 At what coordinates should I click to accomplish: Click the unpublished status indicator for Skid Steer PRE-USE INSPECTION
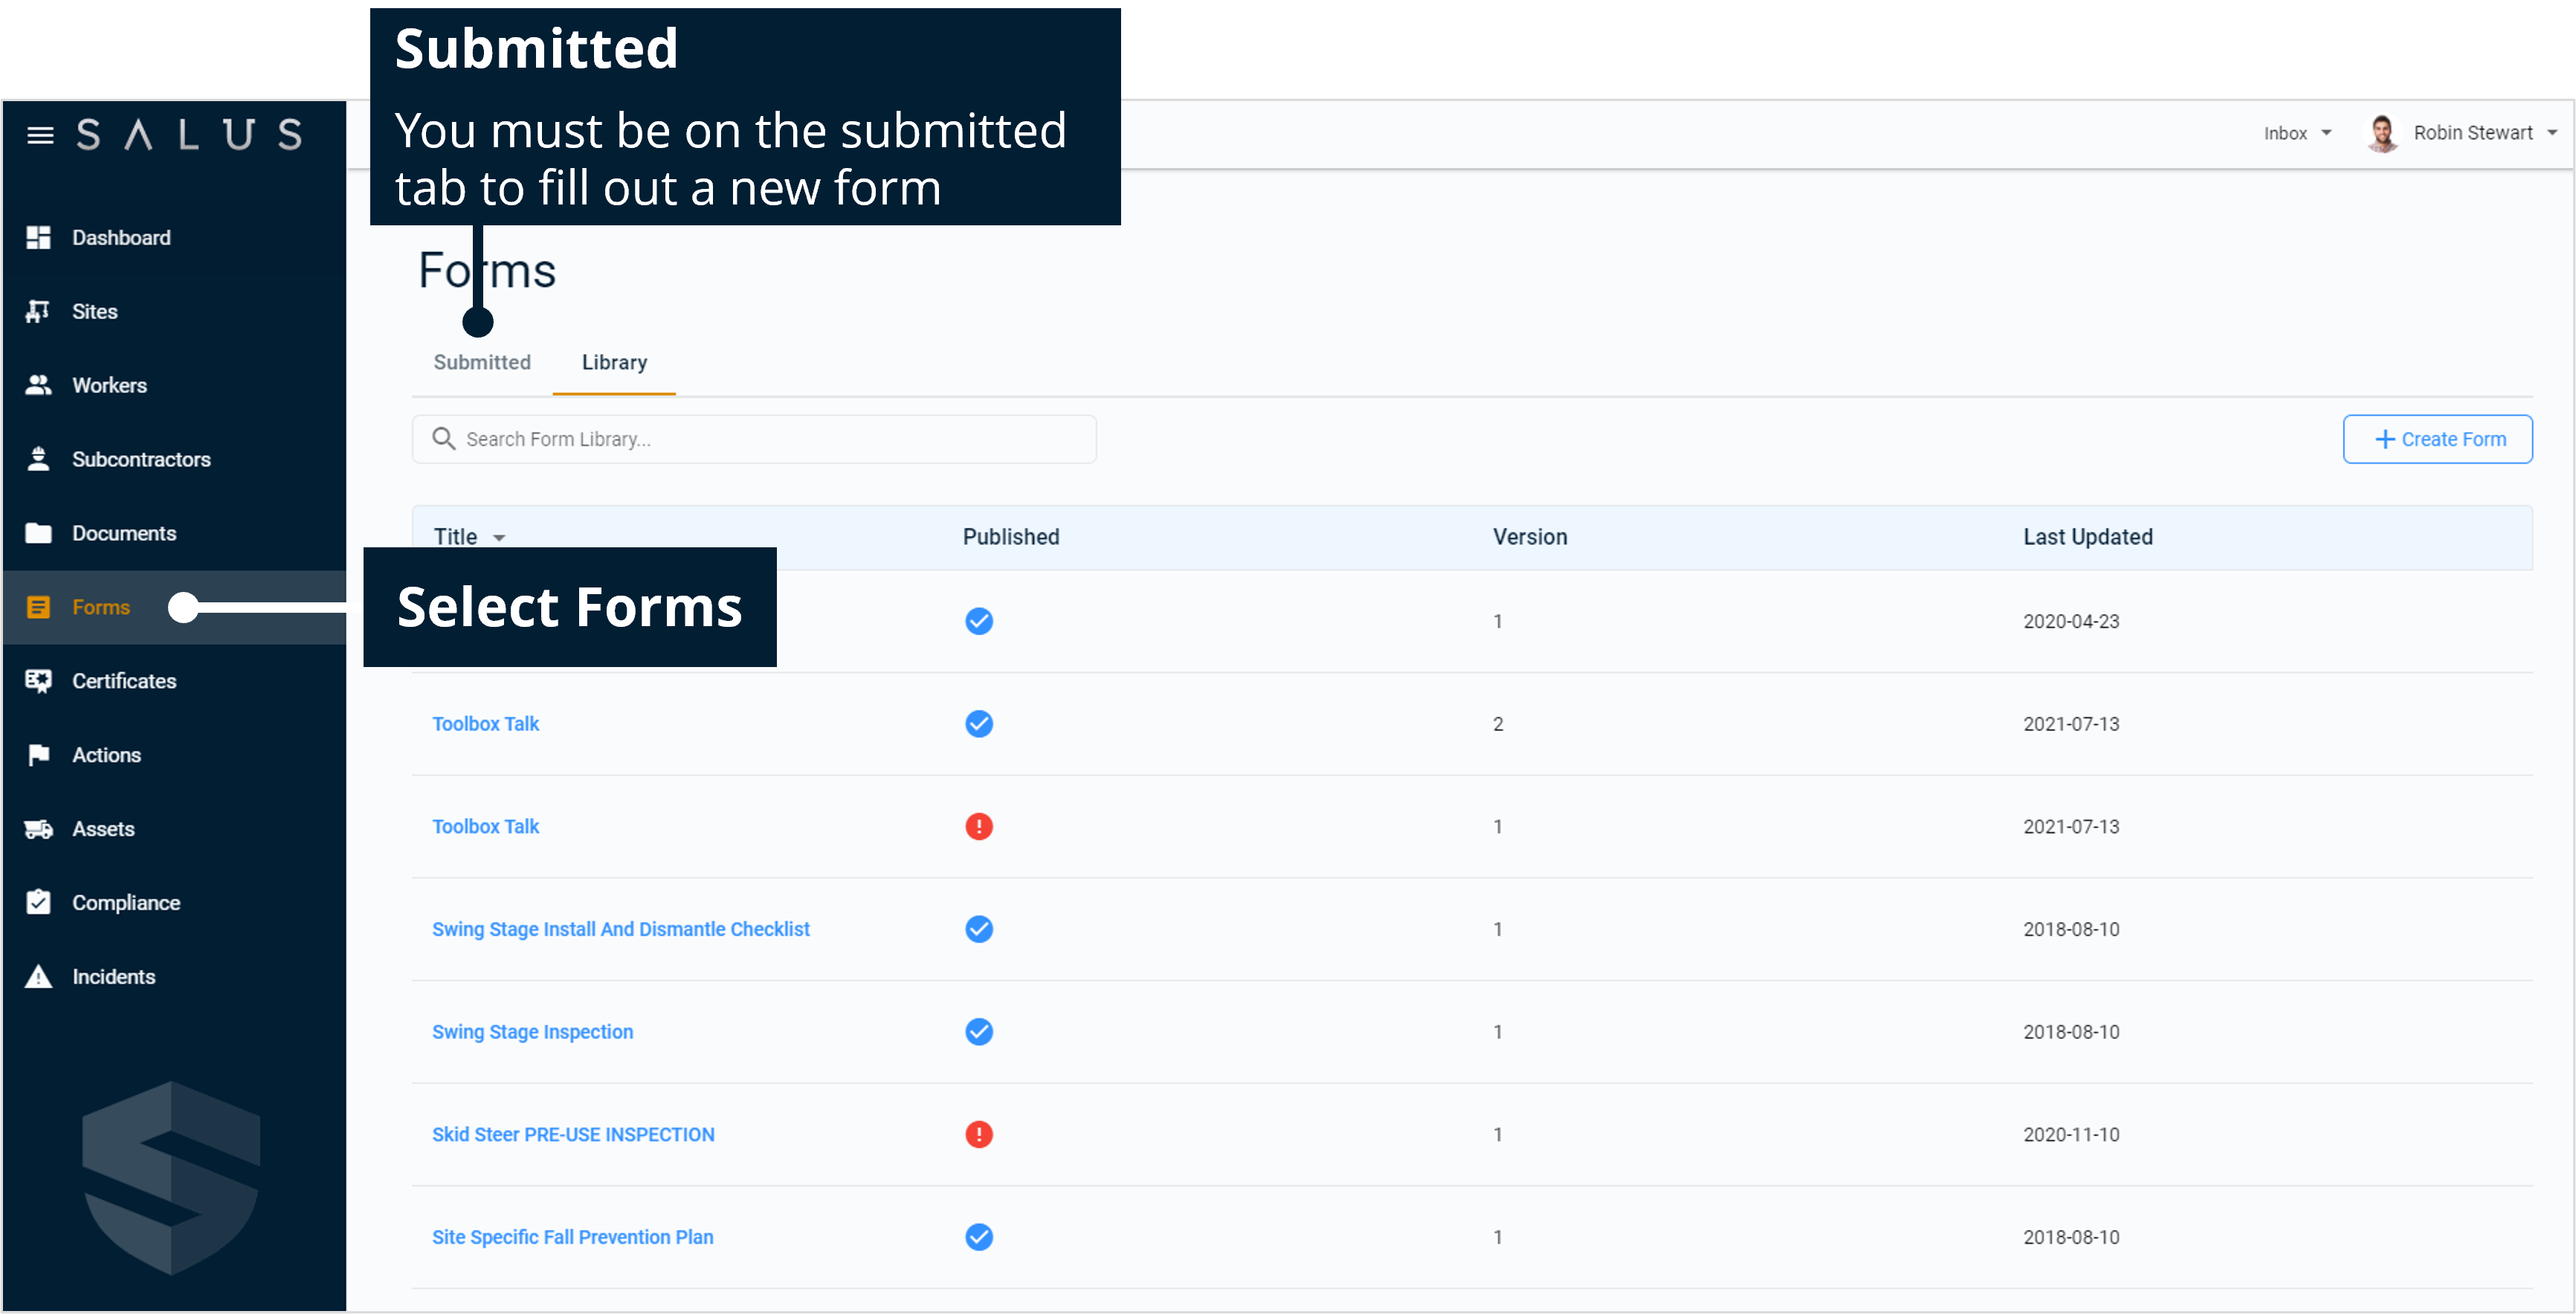coord(979,1134)
